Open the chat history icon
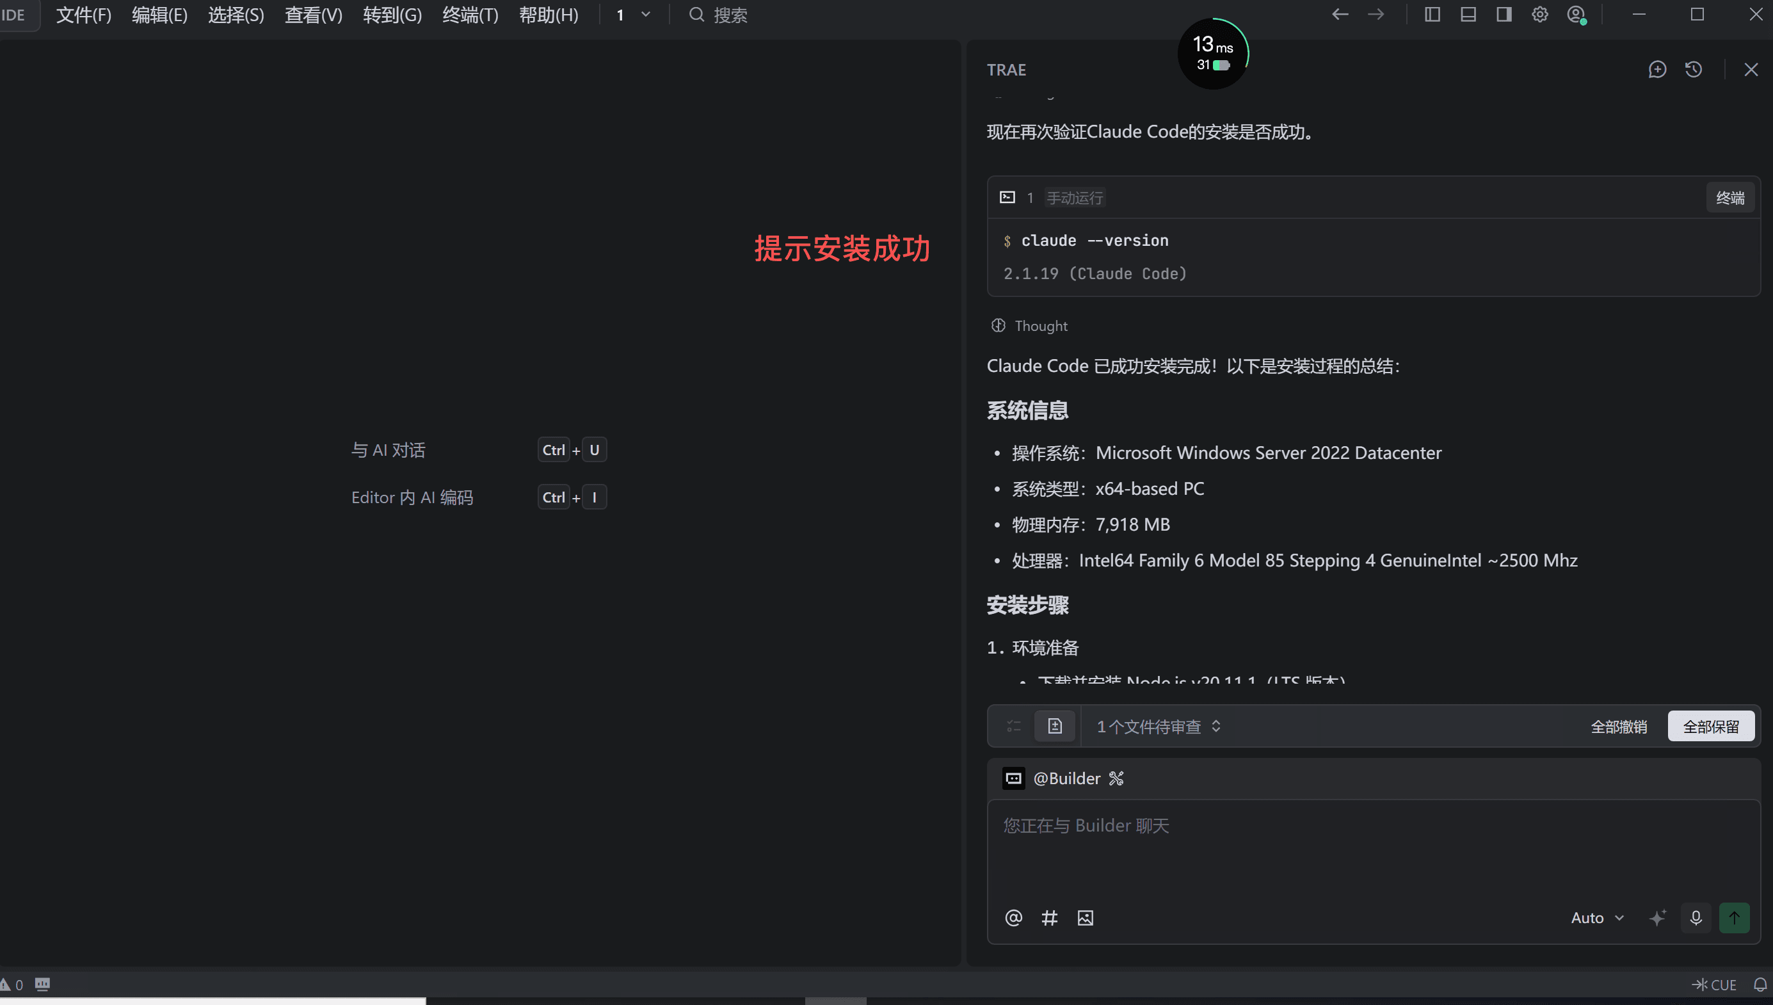Image resolution: width=1773 pixels, height=1005 pixels. click(1694, 70)
